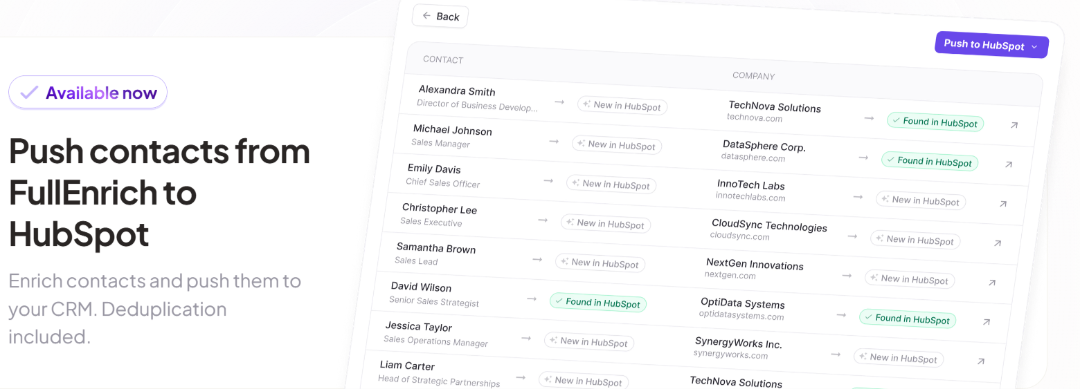Screen dimensions: 1080x389
Task: Click the Head of Strategic Partnerships title
Action: point(439,381)
